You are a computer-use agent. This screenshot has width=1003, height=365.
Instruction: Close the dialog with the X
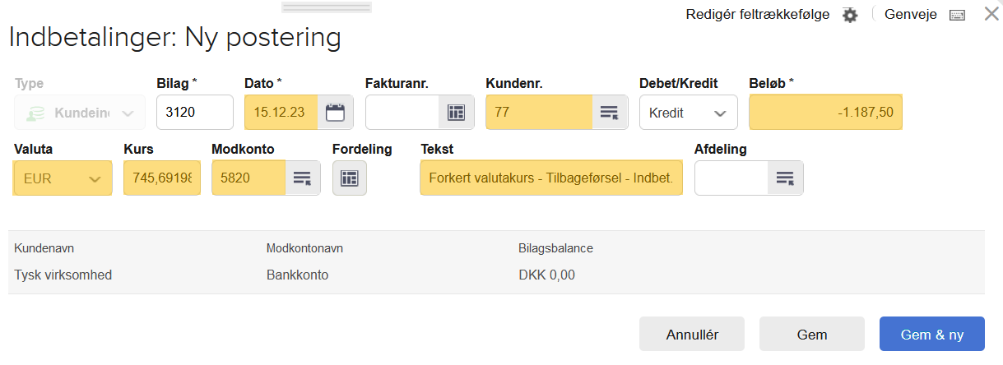pos(991,14)
